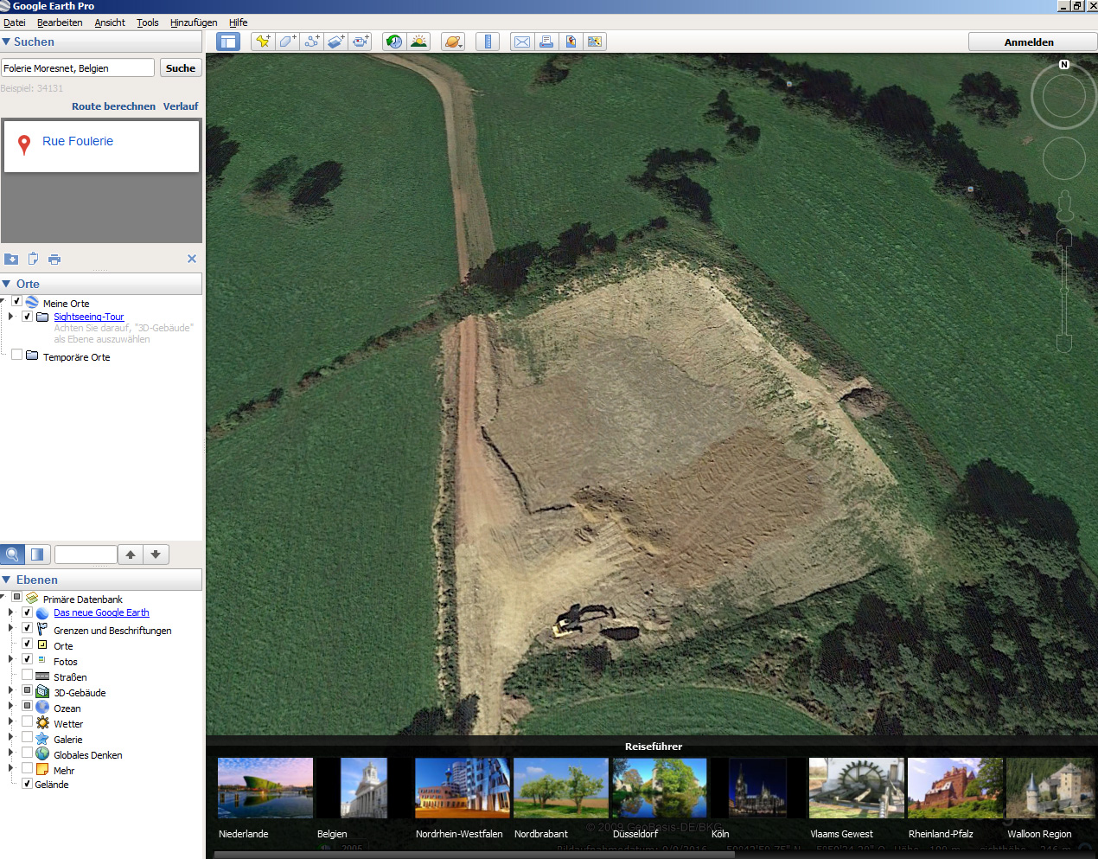Click the search field containing Folerie Moresnet
Viewport: 1098px width, 859px height.
(78, 68)
